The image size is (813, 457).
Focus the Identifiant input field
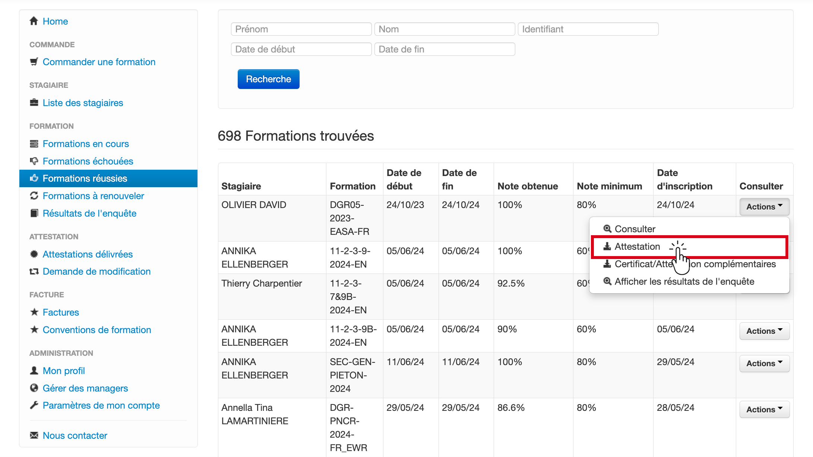(x=588, y=29)
